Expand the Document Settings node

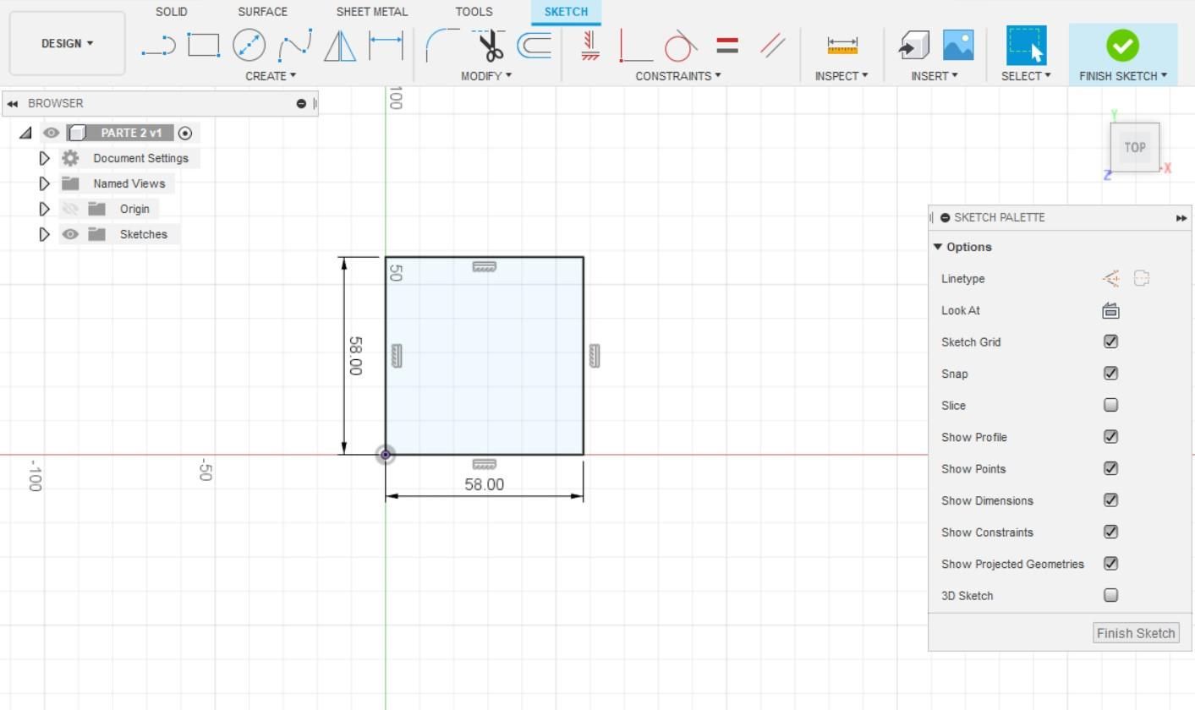tap(45, 158)
